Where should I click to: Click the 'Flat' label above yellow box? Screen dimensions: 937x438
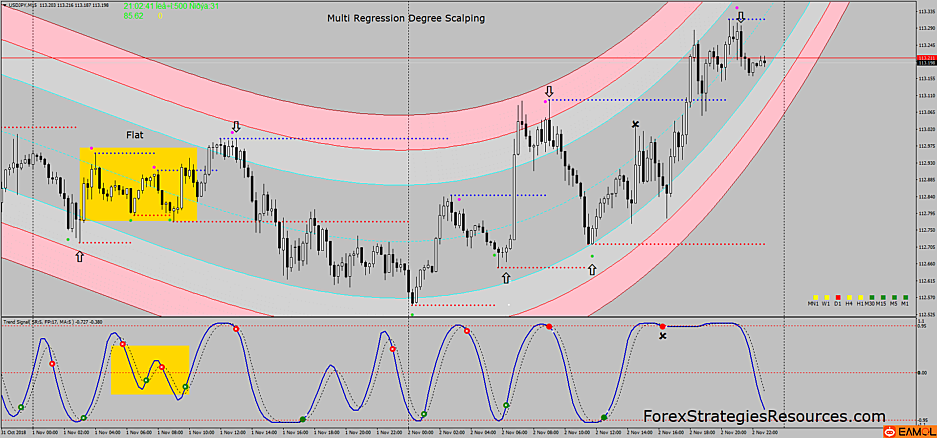[x=135, y=135]
